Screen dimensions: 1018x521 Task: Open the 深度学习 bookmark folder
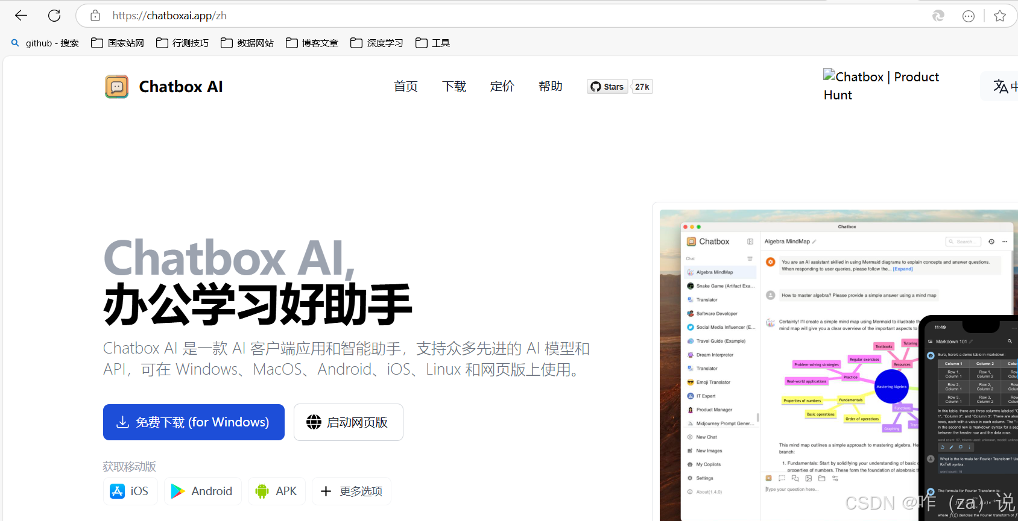pos(377,43)
